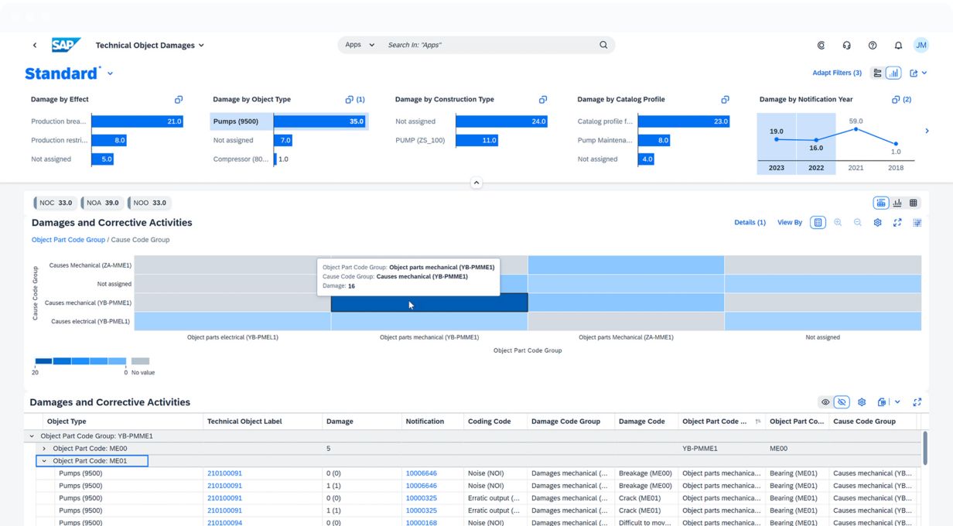Click the back navigation arrow
This screenshot has height=526, width=953.
click(35, 46)
